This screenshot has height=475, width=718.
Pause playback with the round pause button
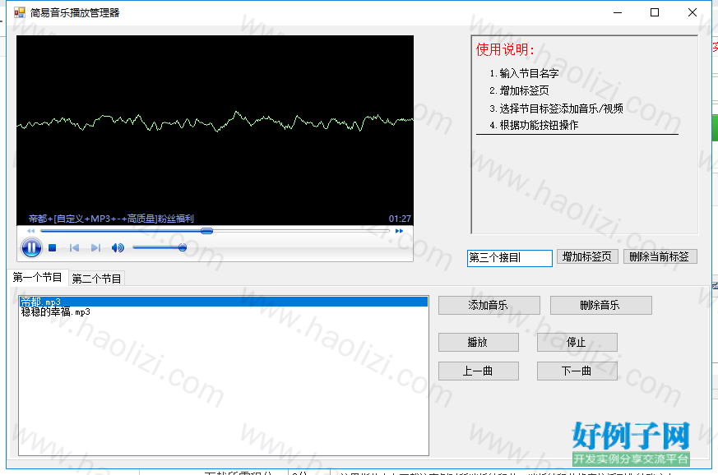pos(31,247)
